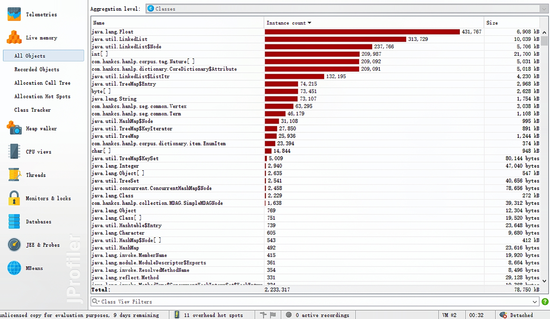
Task: Select the java.util.LinkedList$ListItr row
Action: (x=316, y=77)
